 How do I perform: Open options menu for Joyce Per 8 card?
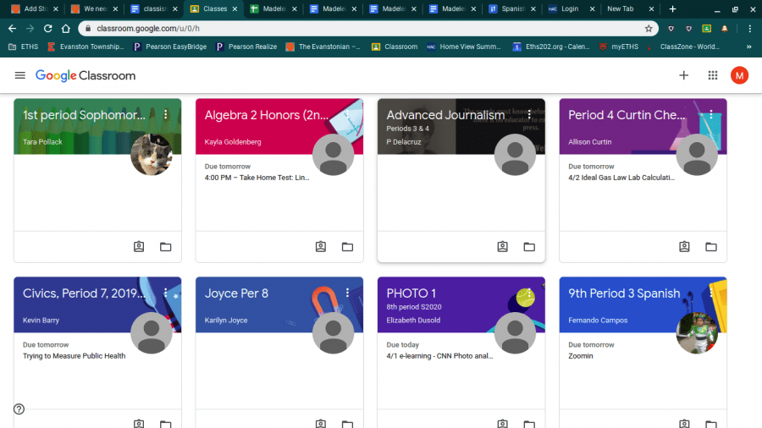347,293
